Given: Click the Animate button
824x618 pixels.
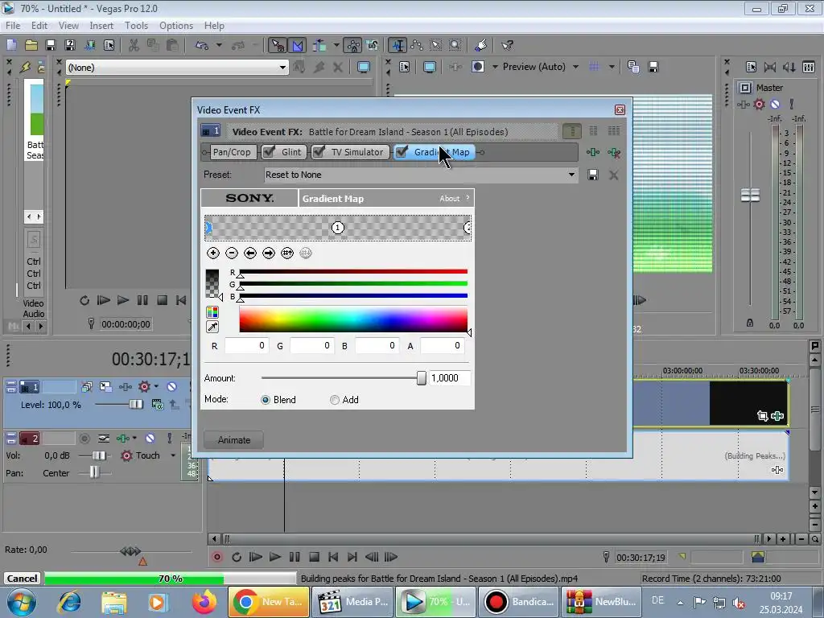Looking at the screenshot, I should point(234,440).
